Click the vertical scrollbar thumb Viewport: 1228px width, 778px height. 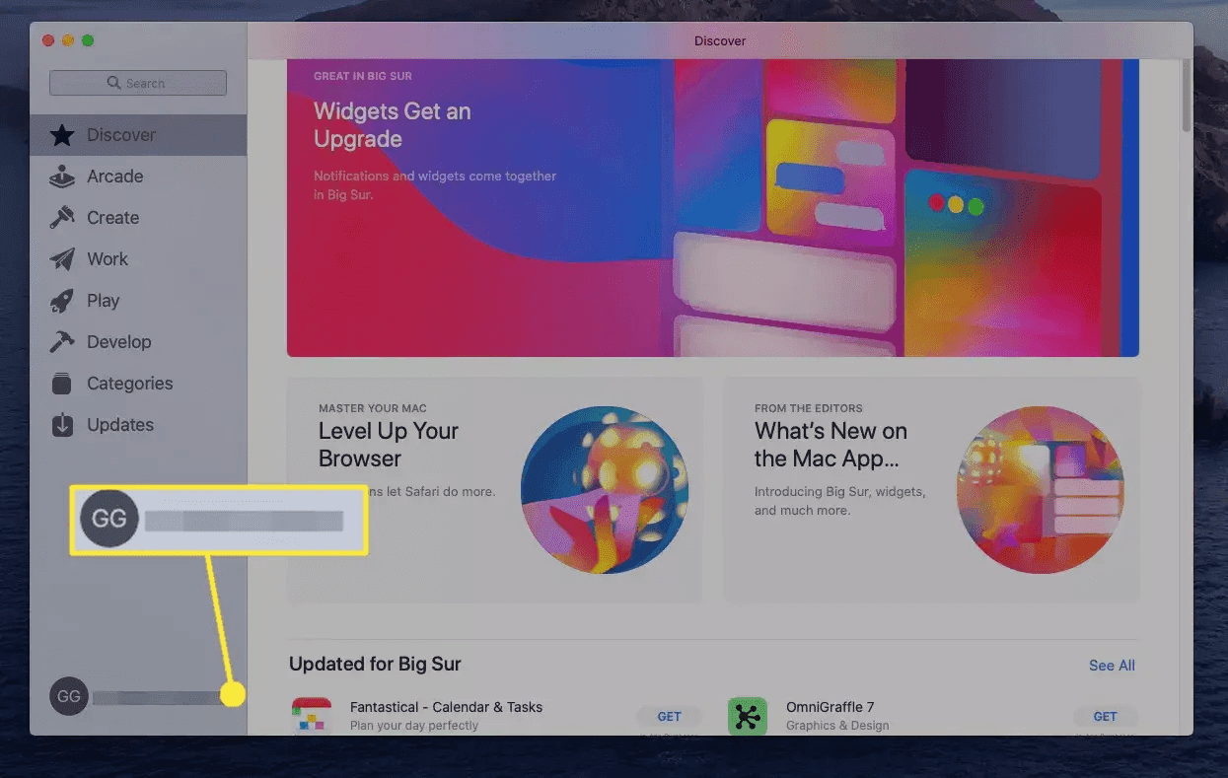coord(1187,94)
